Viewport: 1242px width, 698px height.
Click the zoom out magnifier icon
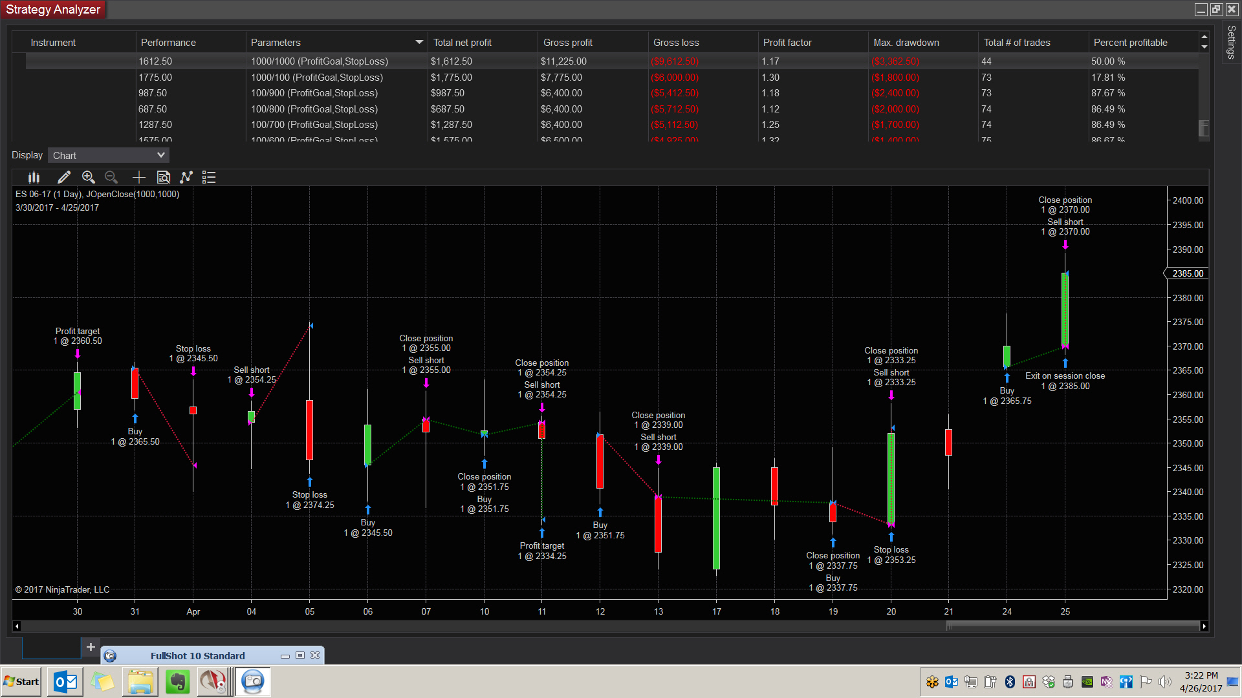coord(111,177)
